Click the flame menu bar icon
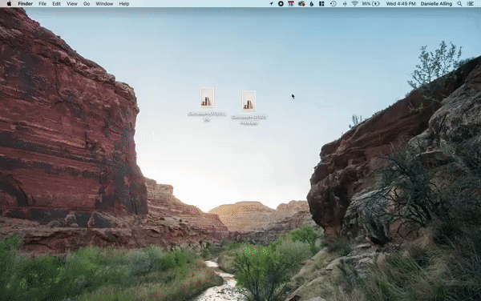The height and width of the screenshot is (301, 481). click(x=312, y=4)
